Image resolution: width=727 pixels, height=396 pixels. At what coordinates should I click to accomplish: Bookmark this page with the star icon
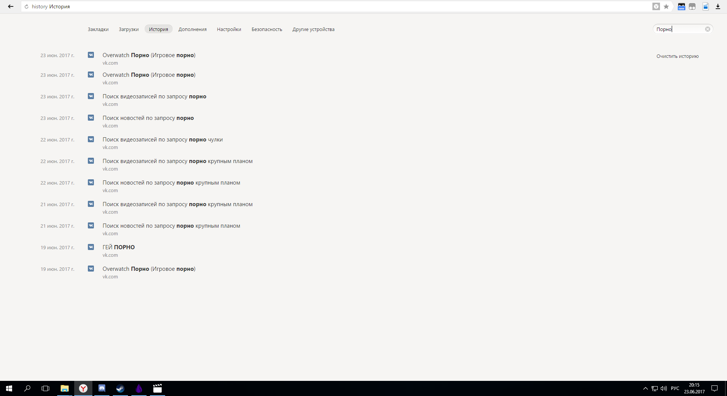click(x=666, y=6)
